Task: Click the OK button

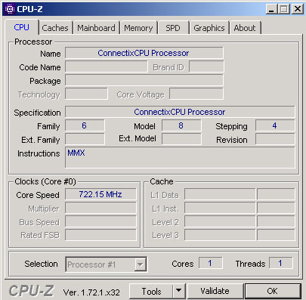Action: tap(272, 291)
